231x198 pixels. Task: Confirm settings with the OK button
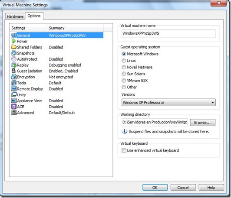pyautogui.click(x=155, y=188)
